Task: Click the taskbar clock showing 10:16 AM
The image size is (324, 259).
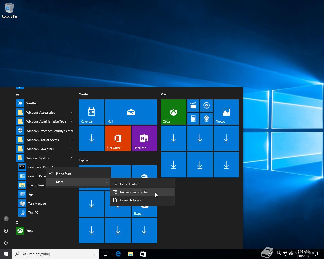Action: (302, 254)
